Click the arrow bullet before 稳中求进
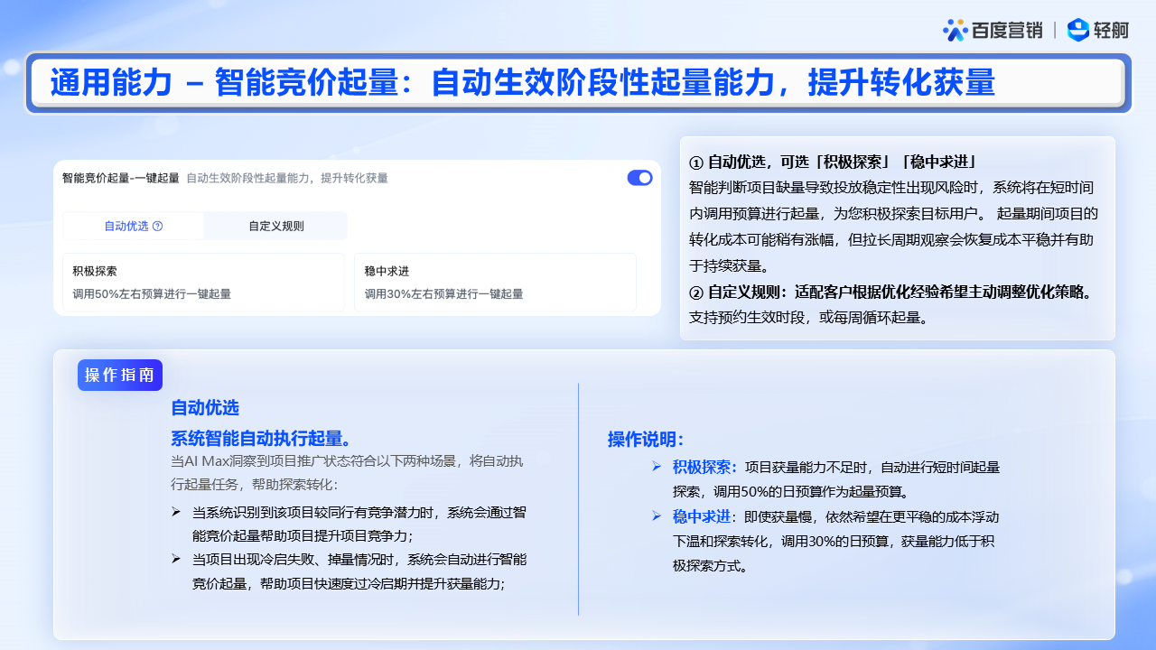Viewport: 1156px width, 650px height. coord(657,515)
